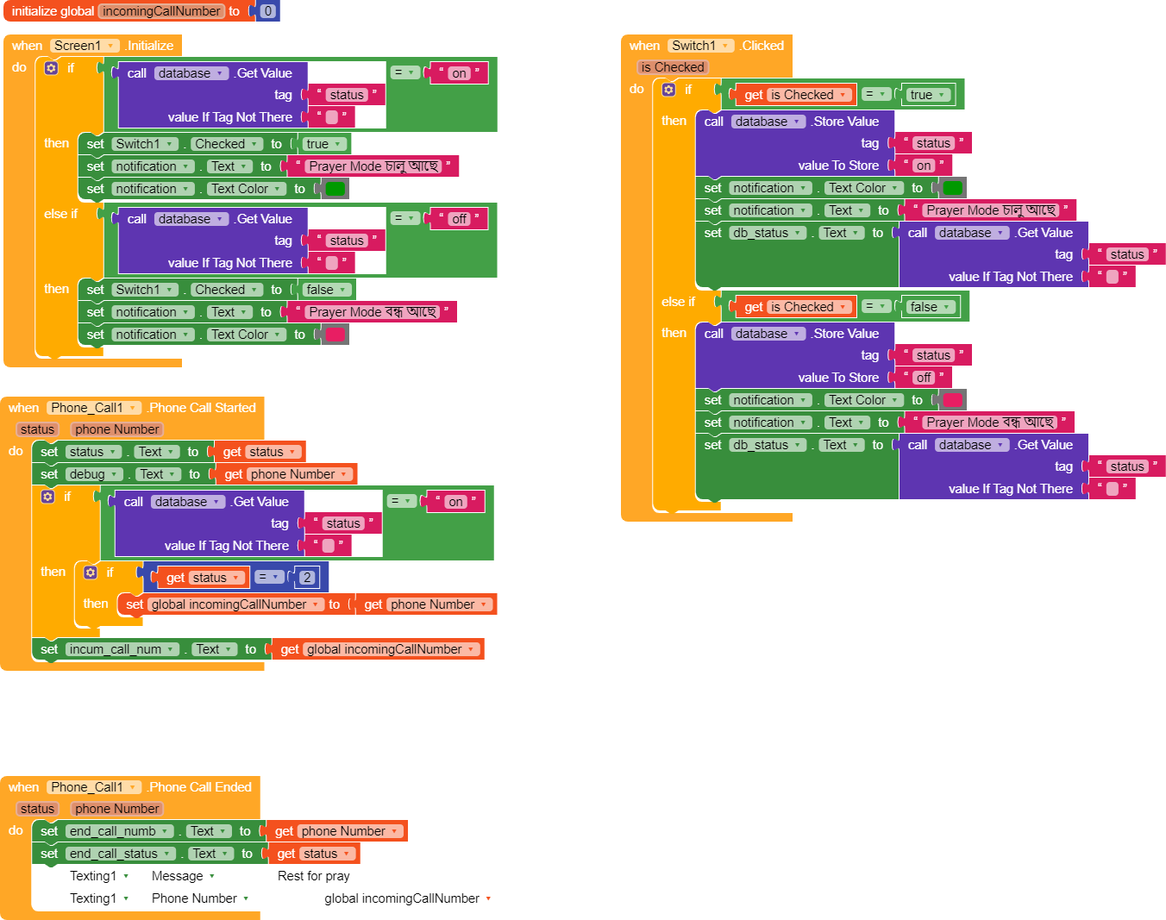Viewport: 1166px width, 920px height.
Task: Click gear icon on Phone Call Started outer if
Action: (47, 497)
